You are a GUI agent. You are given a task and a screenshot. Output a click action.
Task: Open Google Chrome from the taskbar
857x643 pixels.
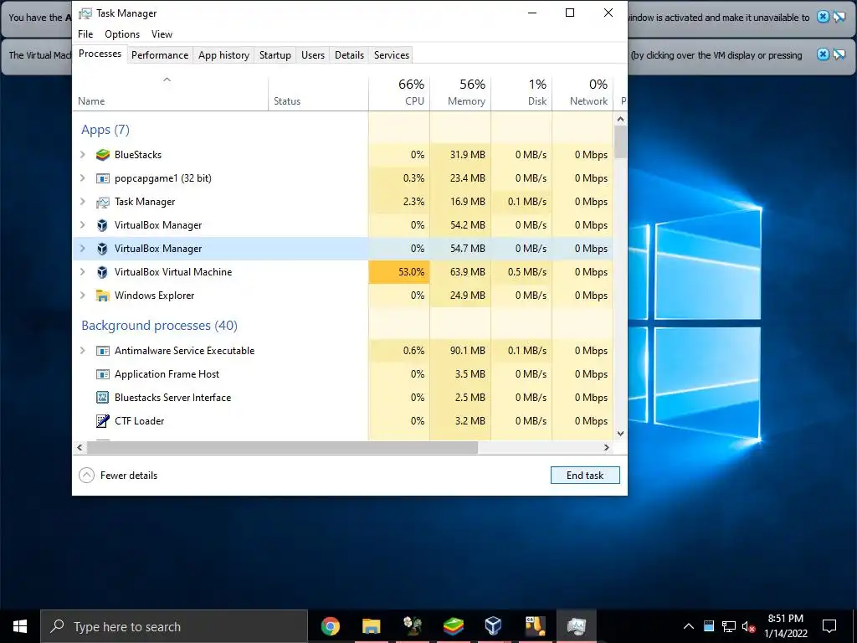[x=330, y=626]
